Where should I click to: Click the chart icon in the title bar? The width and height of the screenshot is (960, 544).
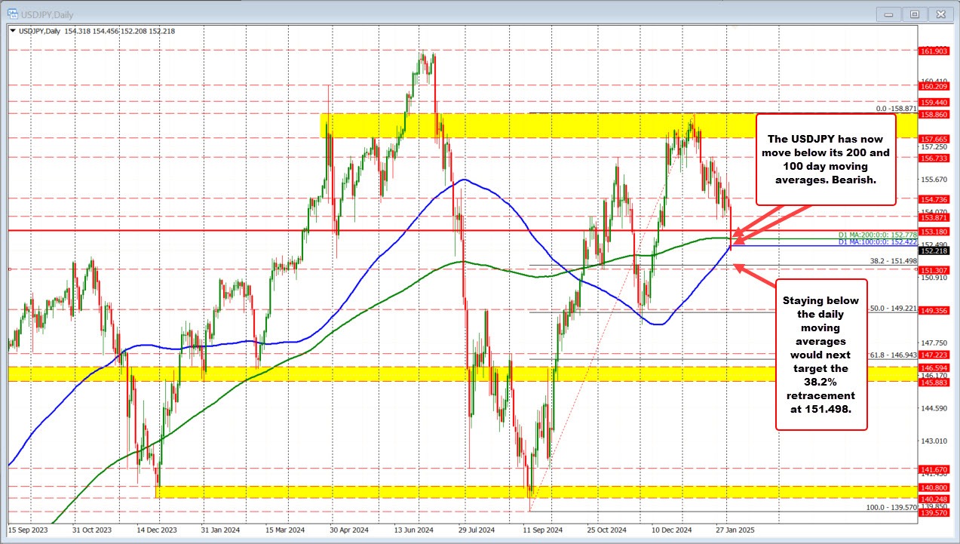[14, 14]
